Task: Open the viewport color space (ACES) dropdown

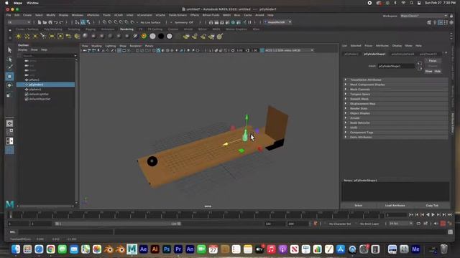Action: point(289,50)
